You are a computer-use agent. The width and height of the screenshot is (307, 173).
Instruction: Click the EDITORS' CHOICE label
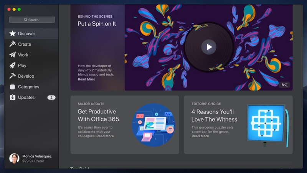pos(206,104)
